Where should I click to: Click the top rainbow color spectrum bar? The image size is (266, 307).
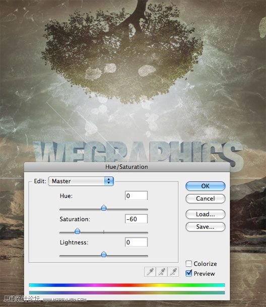point(127,285)
